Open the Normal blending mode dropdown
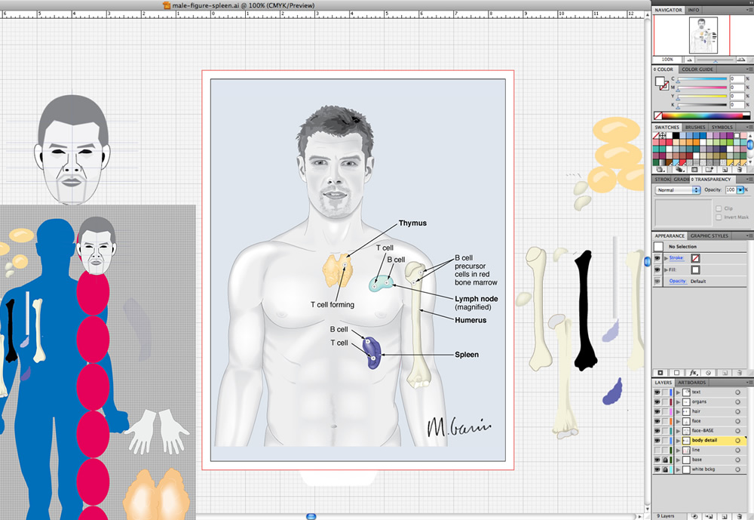This screenshot has width=754, height=520. (678, 190)
